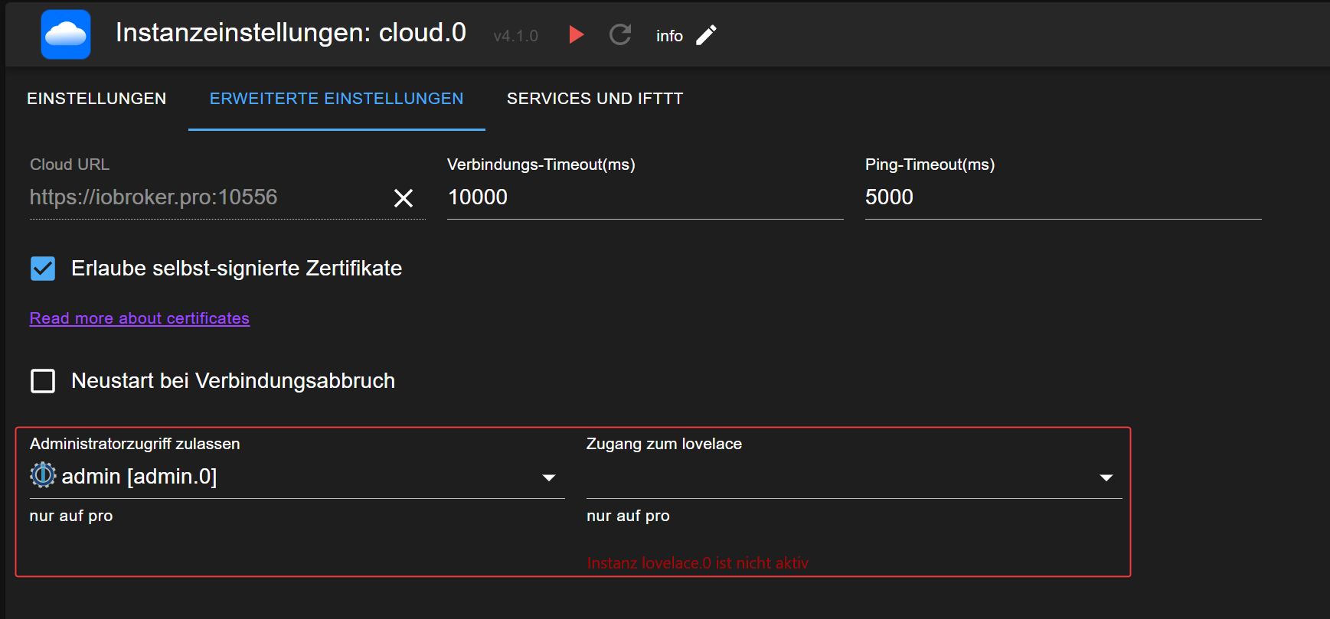This screenshot has width=1330, height=619.
Task: Click the cloud adapter logo icon
Action: [x=66, y=34]
